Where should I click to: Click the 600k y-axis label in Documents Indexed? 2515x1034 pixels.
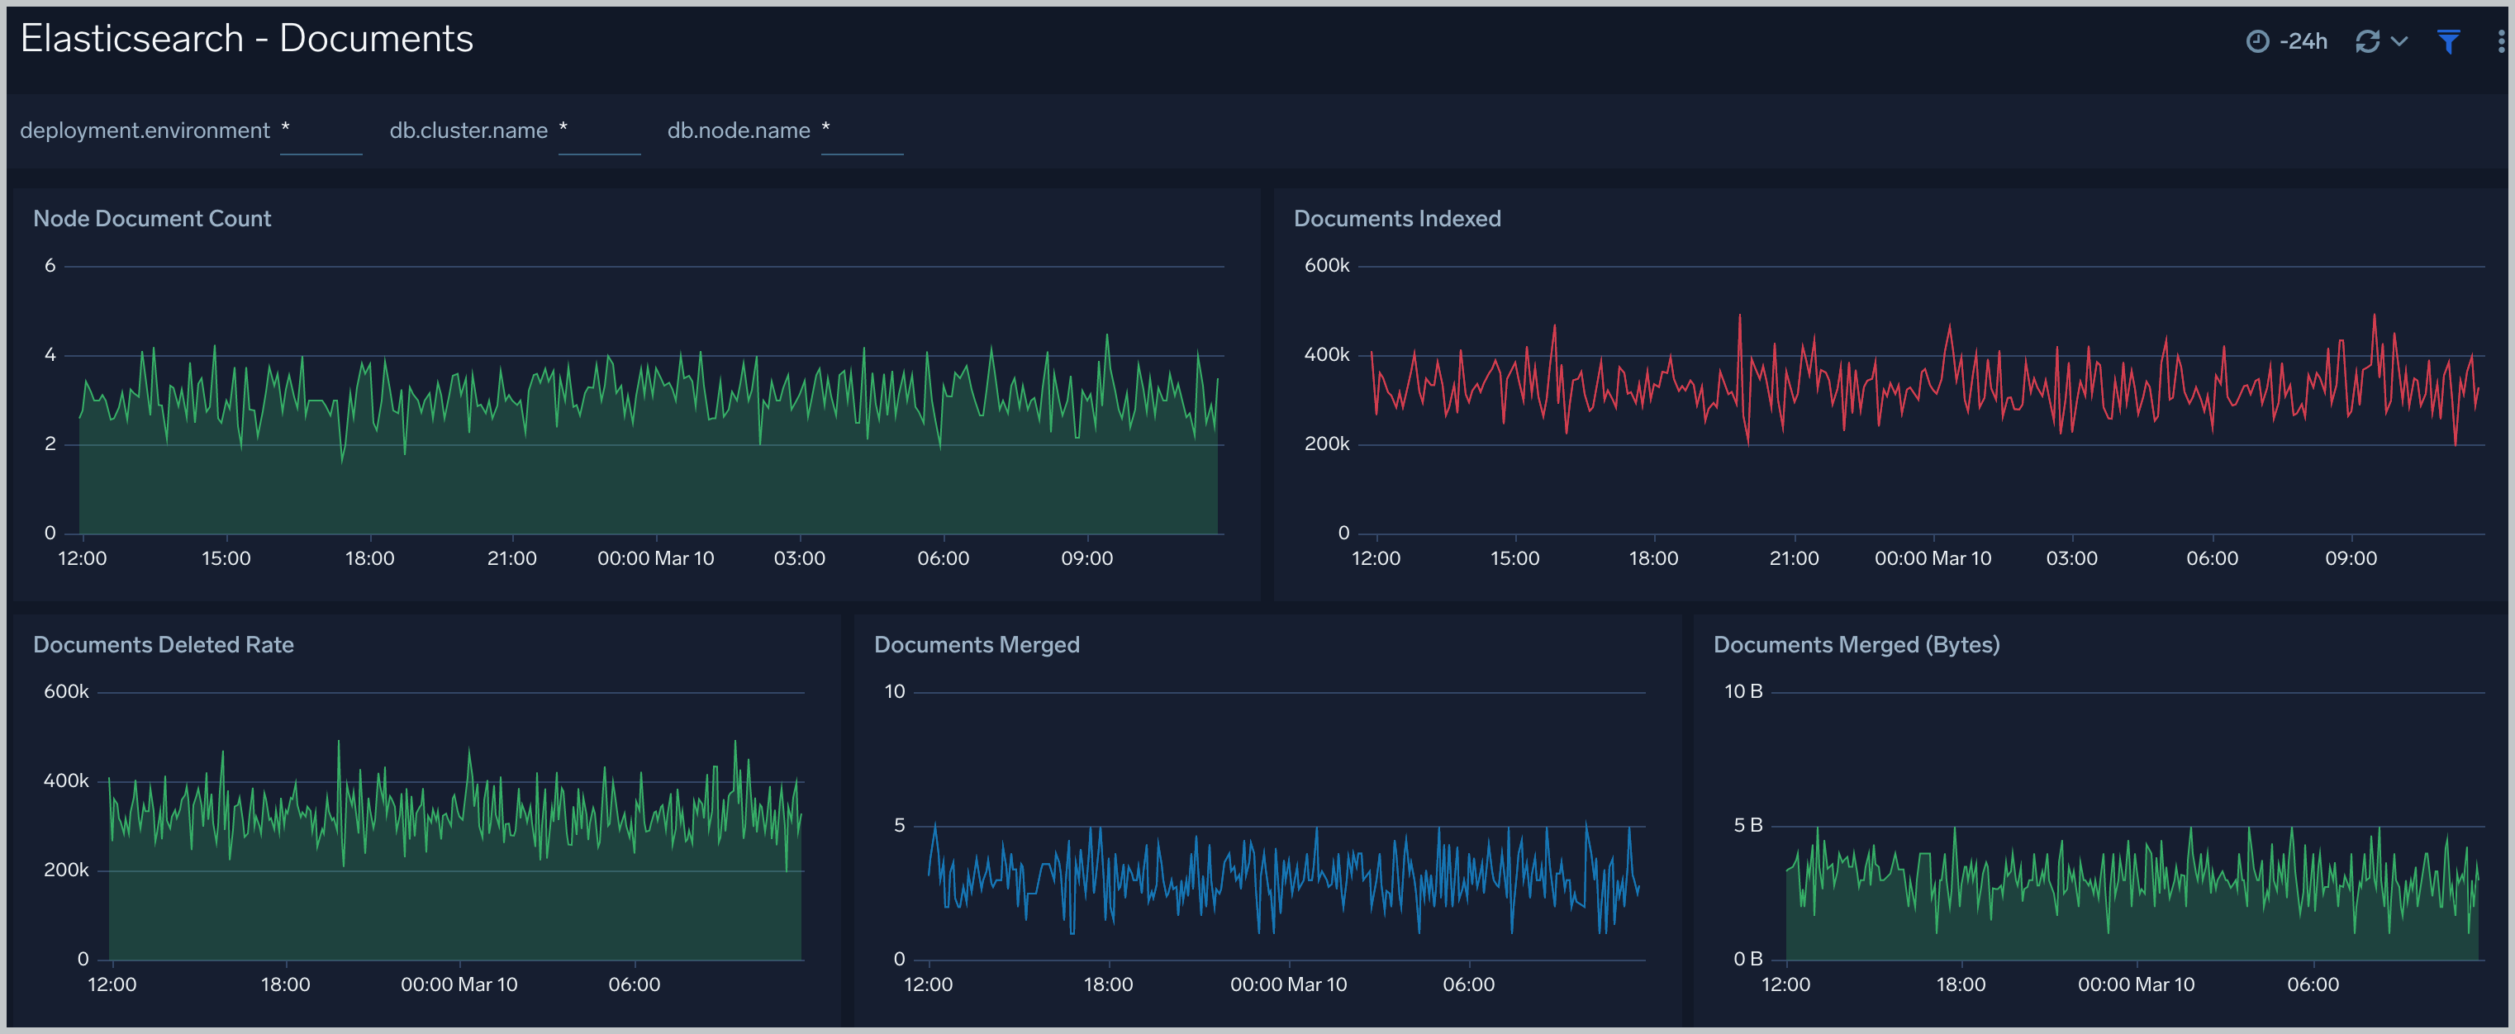click(x=1327, y=266)
